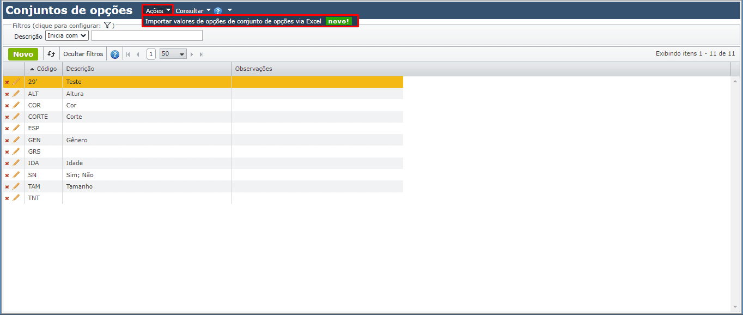Edit the ALT Altura row

[16, 94]
